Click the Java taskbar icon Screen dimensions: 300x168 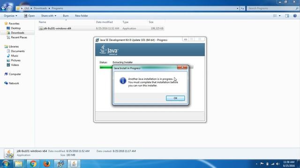(74, 164)
